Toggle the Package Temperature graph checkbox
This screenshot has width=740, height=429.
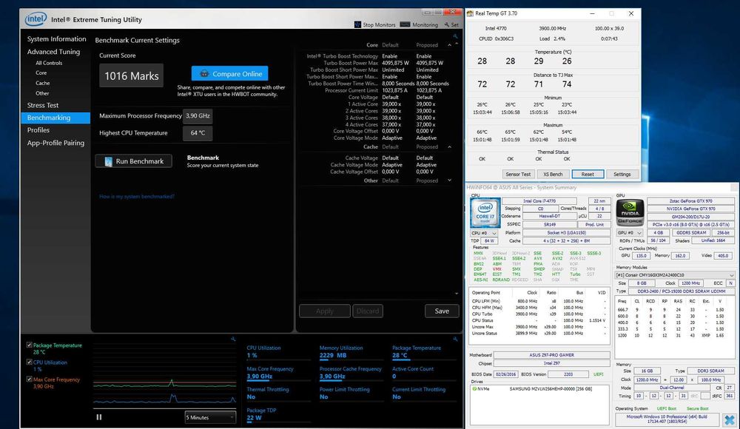(30, 345)
